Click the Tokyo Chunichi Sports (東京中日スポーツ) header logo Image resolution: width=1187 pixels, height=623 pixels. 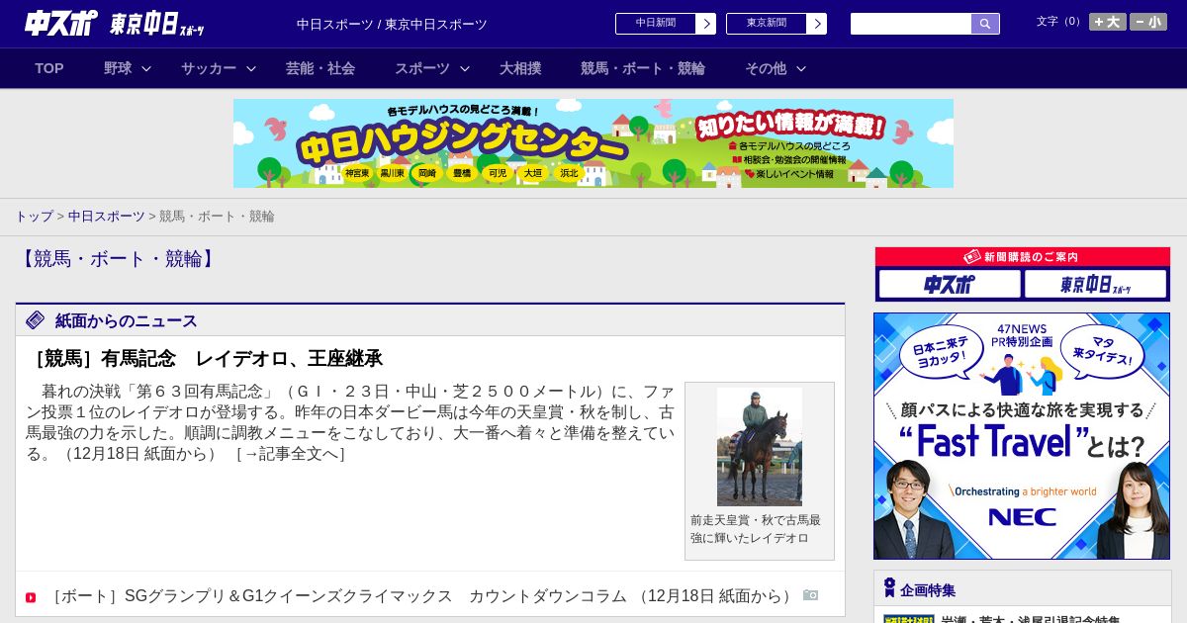(x=157, y=24)
